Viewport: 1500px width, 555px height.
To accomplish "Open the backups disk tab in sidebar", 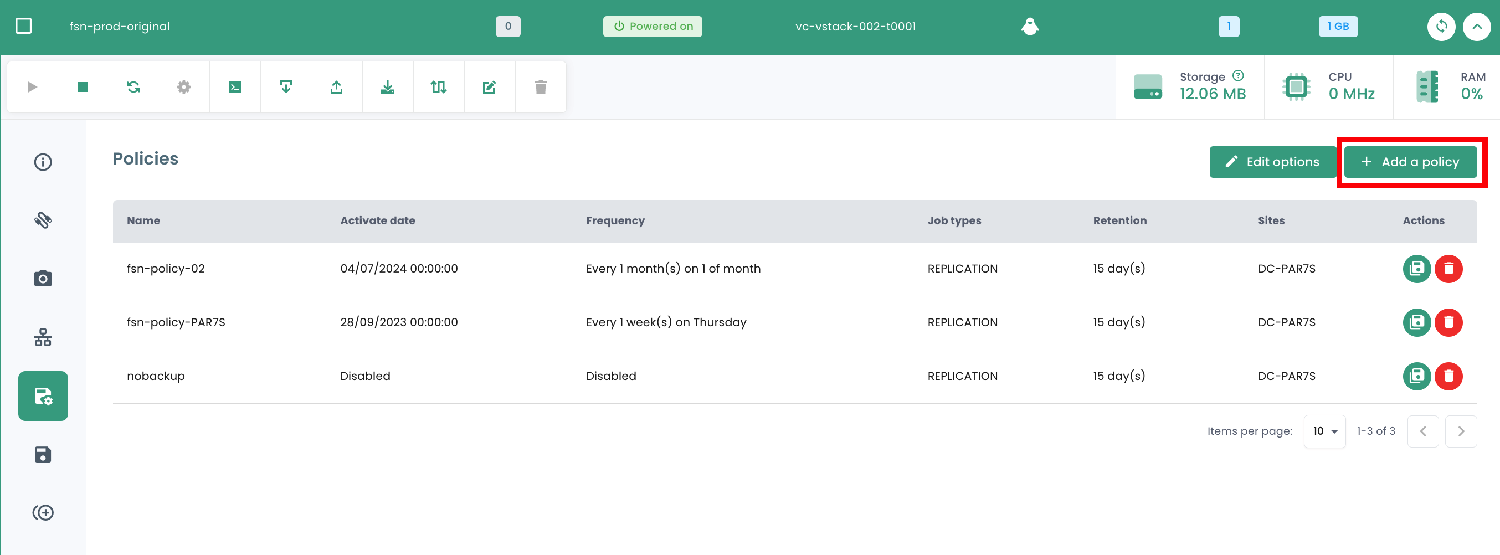I will [x=43, y=454].
